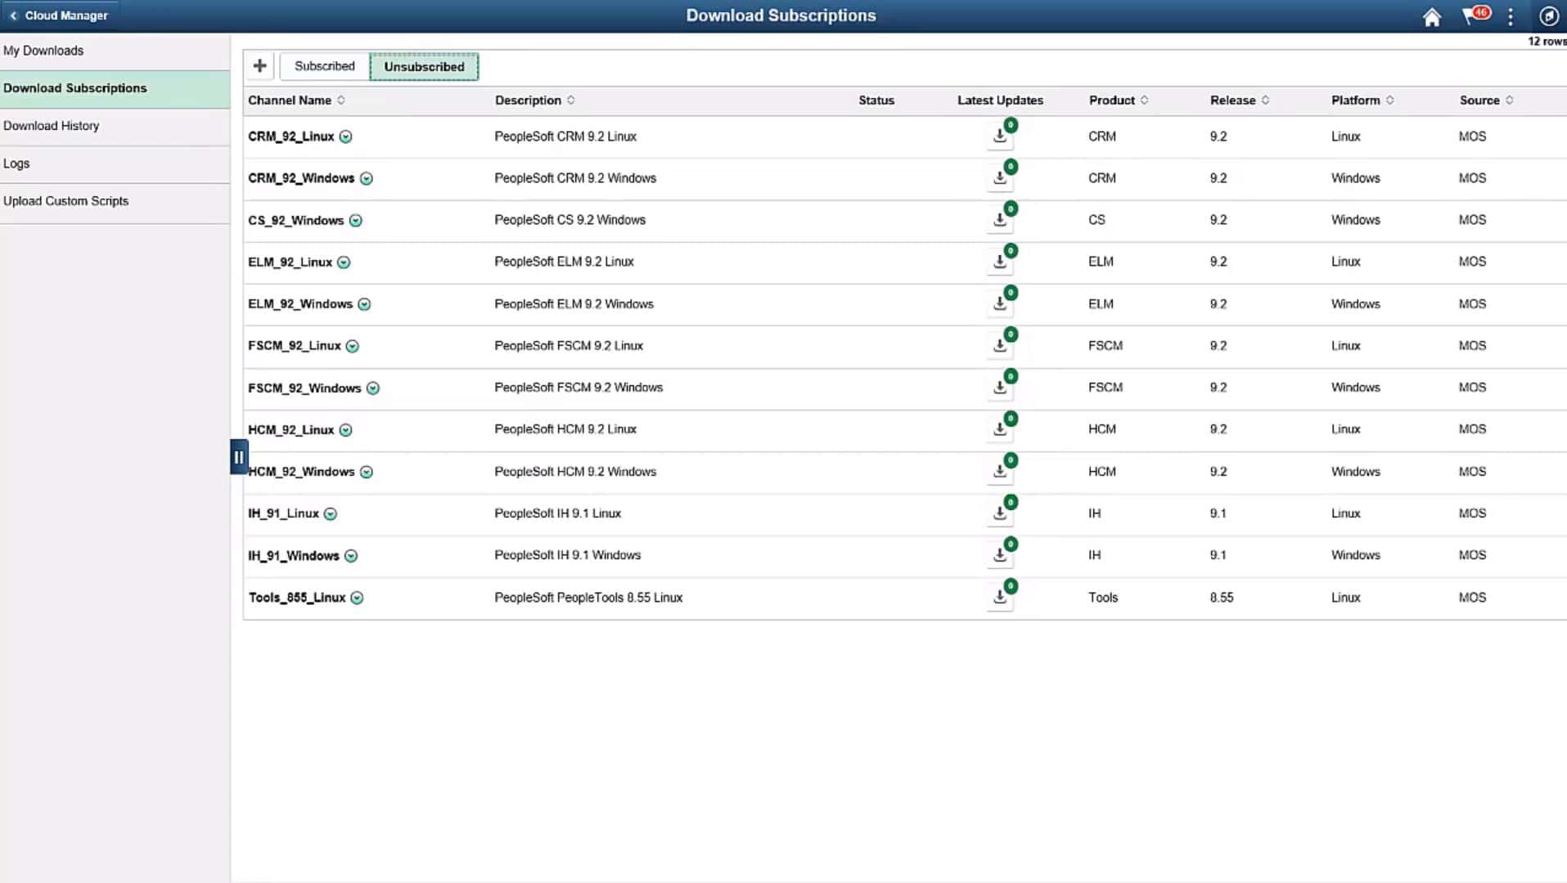1567x883 pixels.
Task: Download the ELM_92_Windows channel update
Action: tap(999, 304)
